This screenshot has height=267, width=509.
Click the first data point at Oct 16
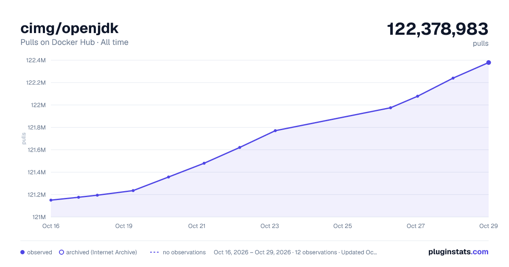[51, 200]
